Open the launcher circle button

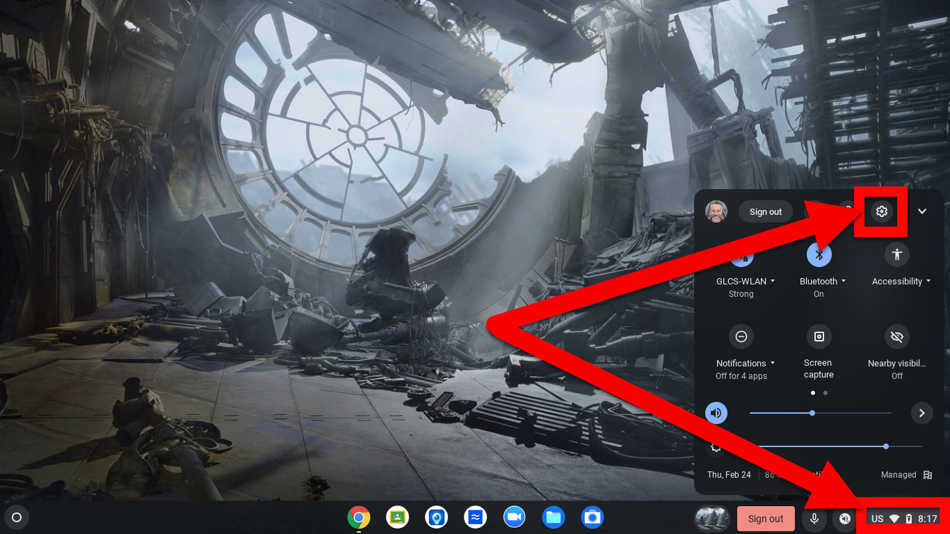[x=17, y=517]
